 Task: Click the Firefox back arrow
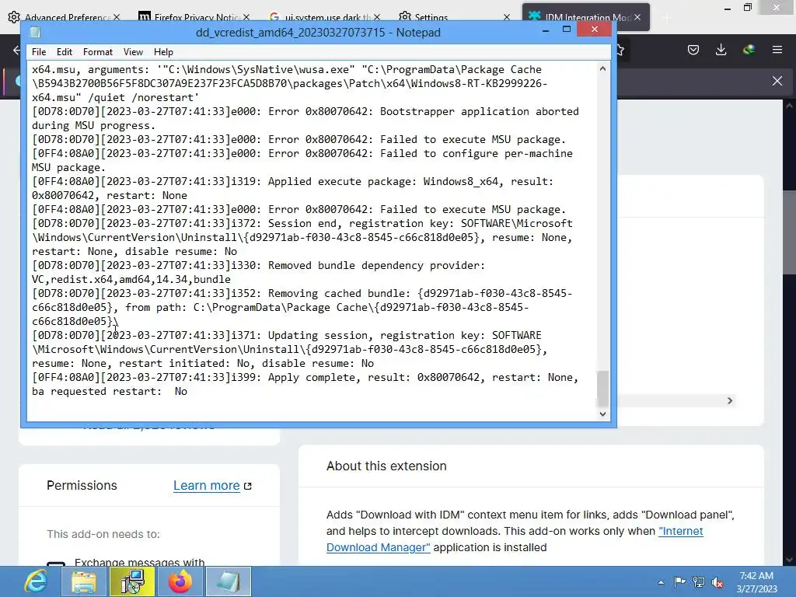click(x=16, y=50)
